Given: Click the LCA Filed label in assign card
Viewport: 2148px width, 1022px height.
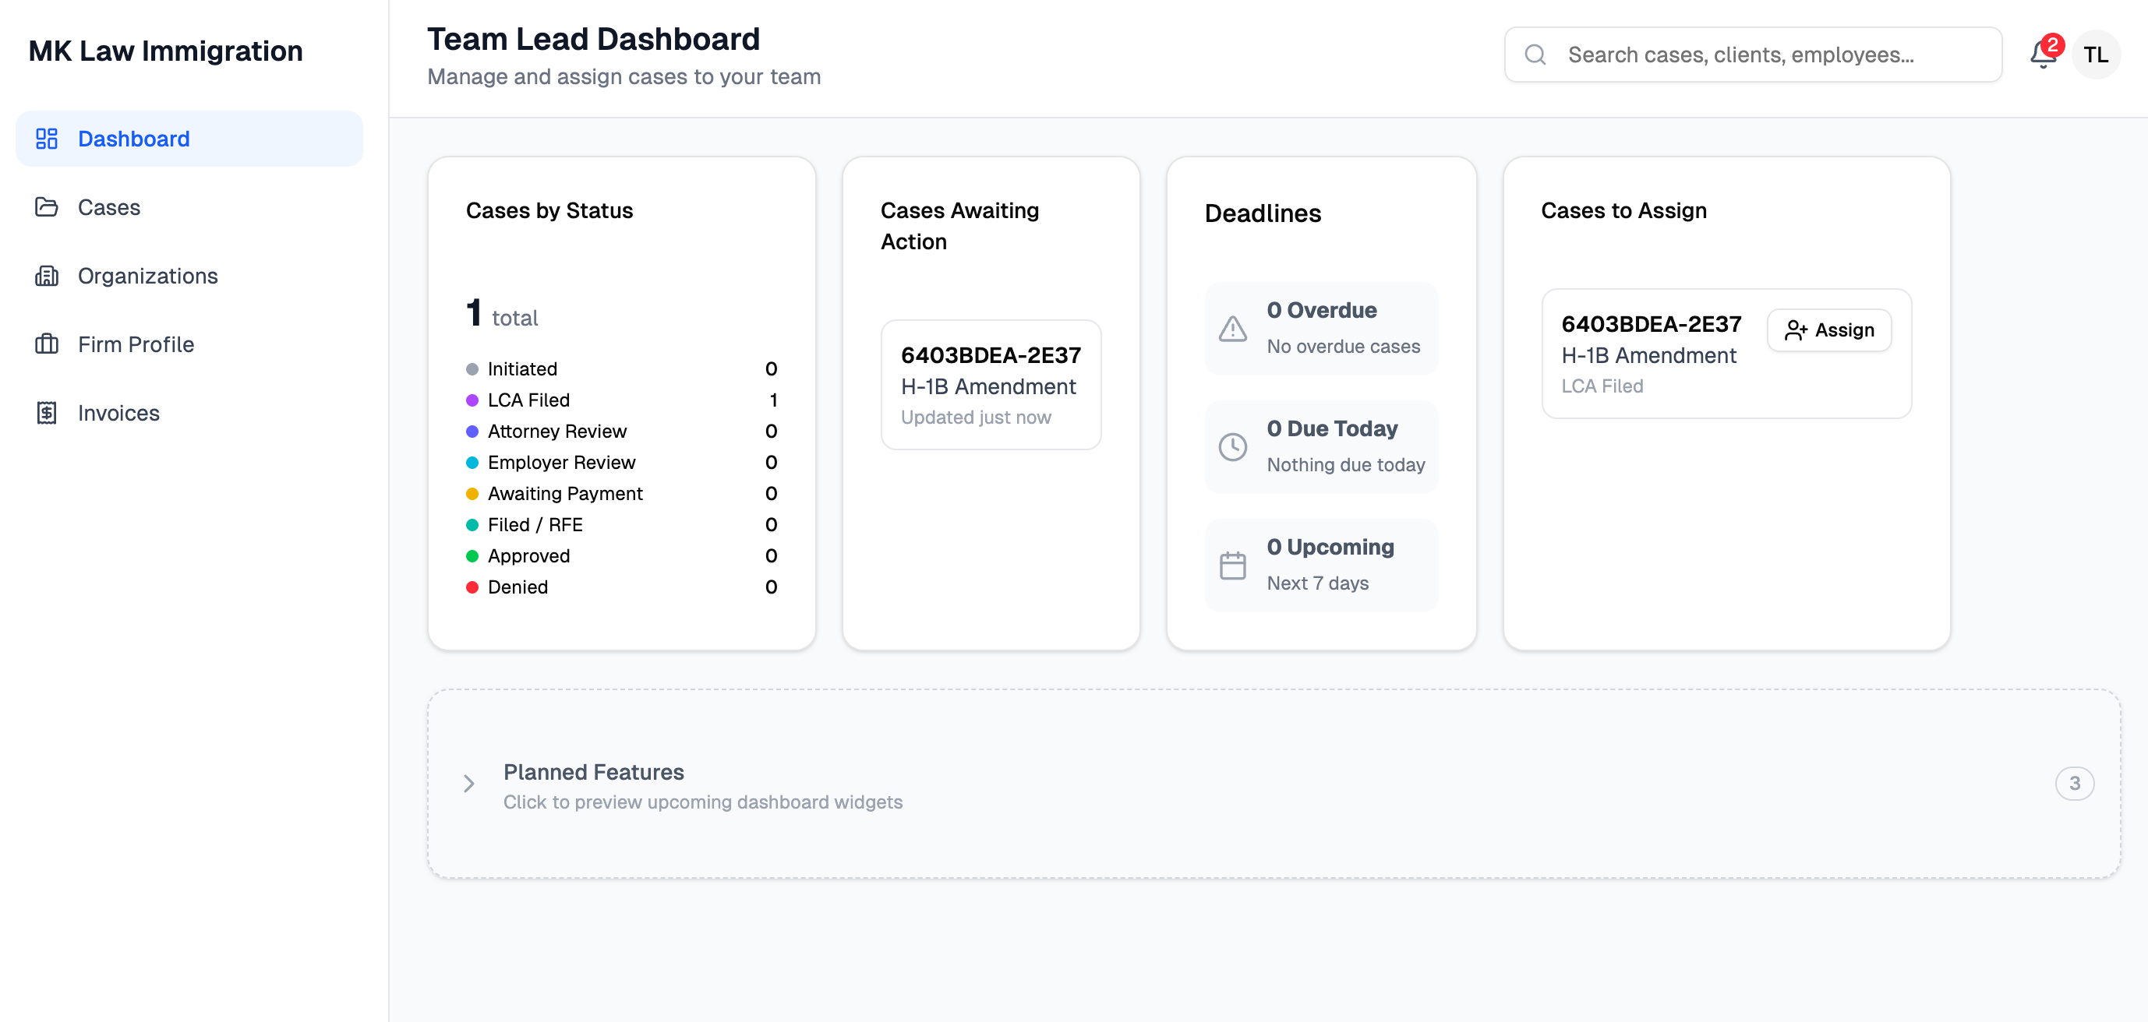Looking at the screenshot, I should click(1602, 386).
